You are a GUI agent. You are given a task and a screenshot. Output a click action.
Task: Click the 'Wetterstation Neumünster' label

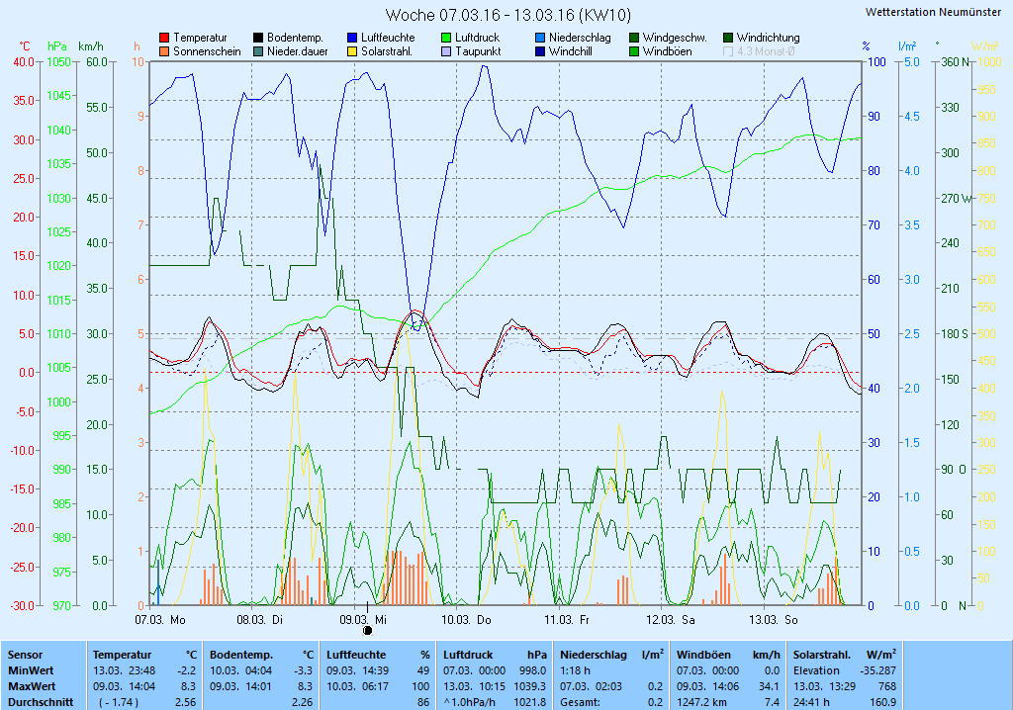[x=933, y=12]
